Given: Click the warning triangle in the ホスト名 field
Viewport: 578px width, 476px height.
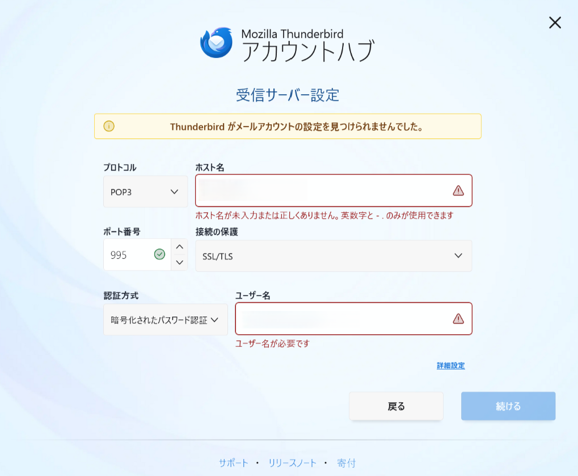Looking at the screenshot, I should [458, 191].
